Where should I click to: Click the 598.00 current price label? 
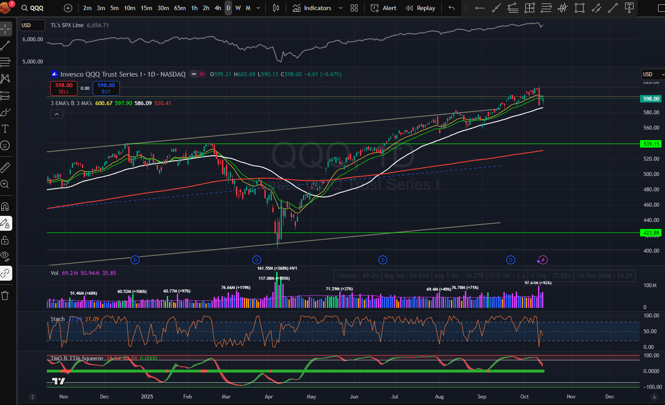[x=651, y=99]
